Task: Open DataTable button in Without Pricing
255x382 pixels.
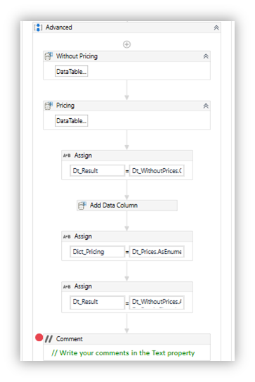Action: click(71, 71)
